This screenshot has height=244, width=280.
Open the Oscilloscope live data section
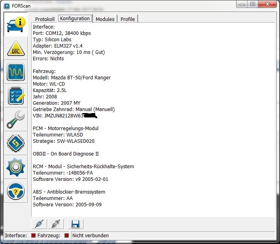coord(16,72)
